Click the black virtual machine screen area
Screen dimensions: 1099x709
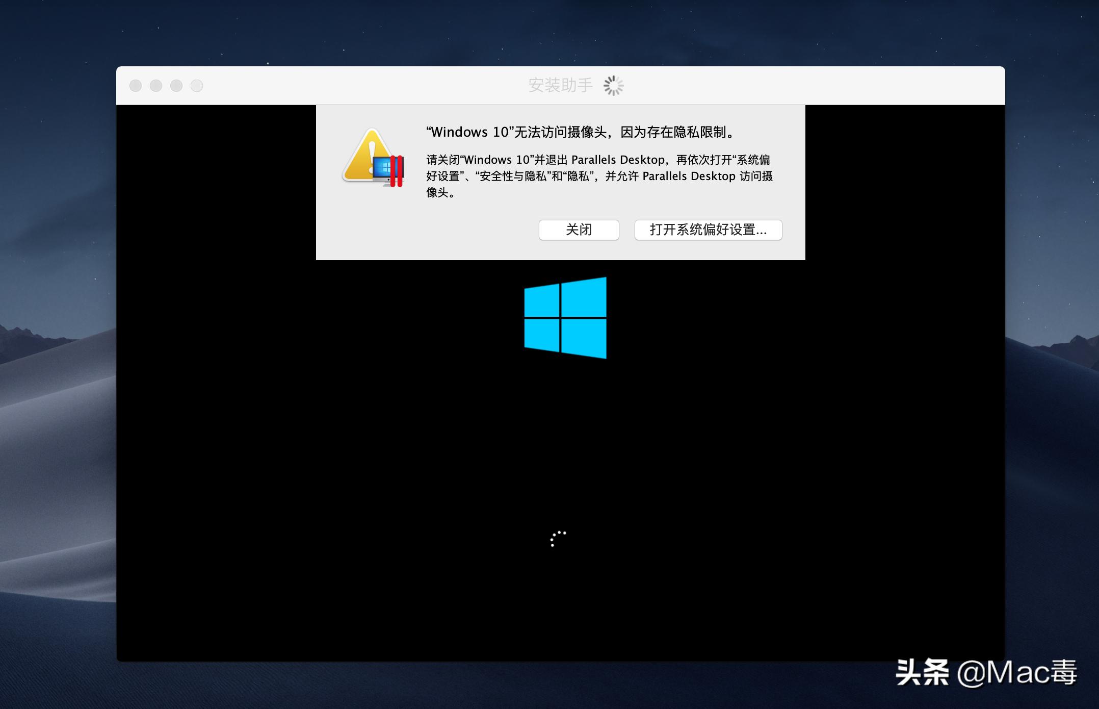306,459
